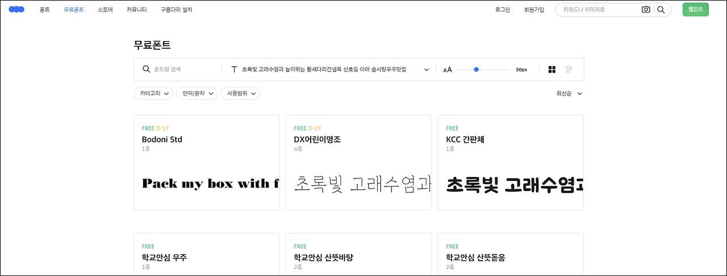Viewport: 727px width, 276px height.
Task: Open the 학교안심 산뜻돋움 font title
Action: click(x=475, y=257)
